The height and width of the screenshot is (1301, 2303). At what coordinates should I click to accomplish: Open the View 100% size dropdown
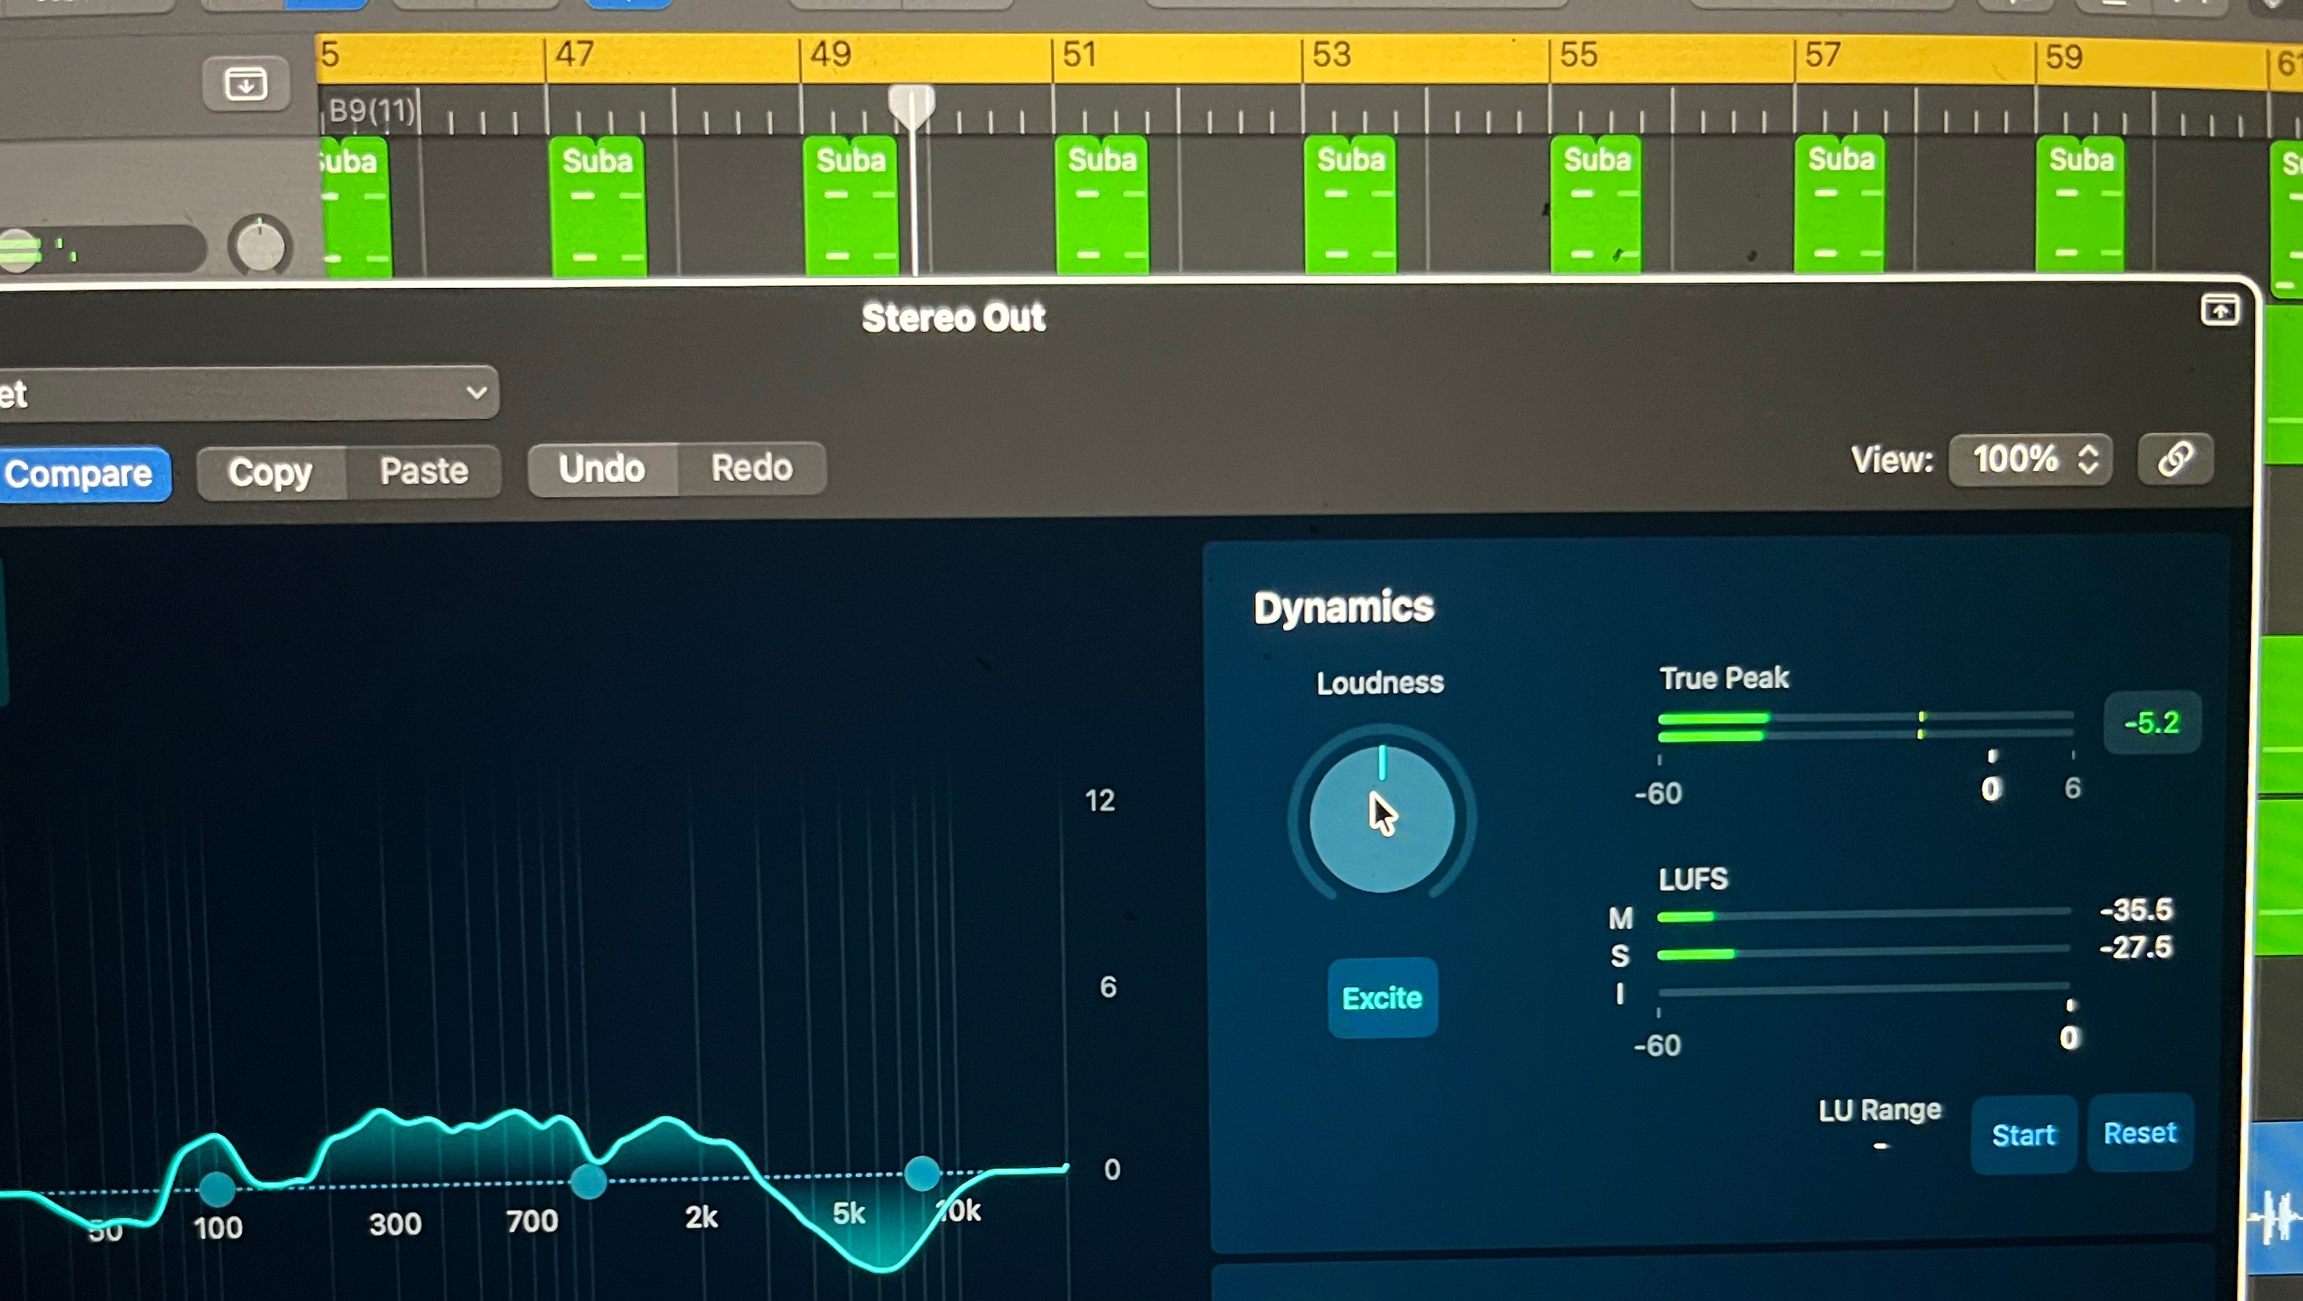click(2031, 459)
